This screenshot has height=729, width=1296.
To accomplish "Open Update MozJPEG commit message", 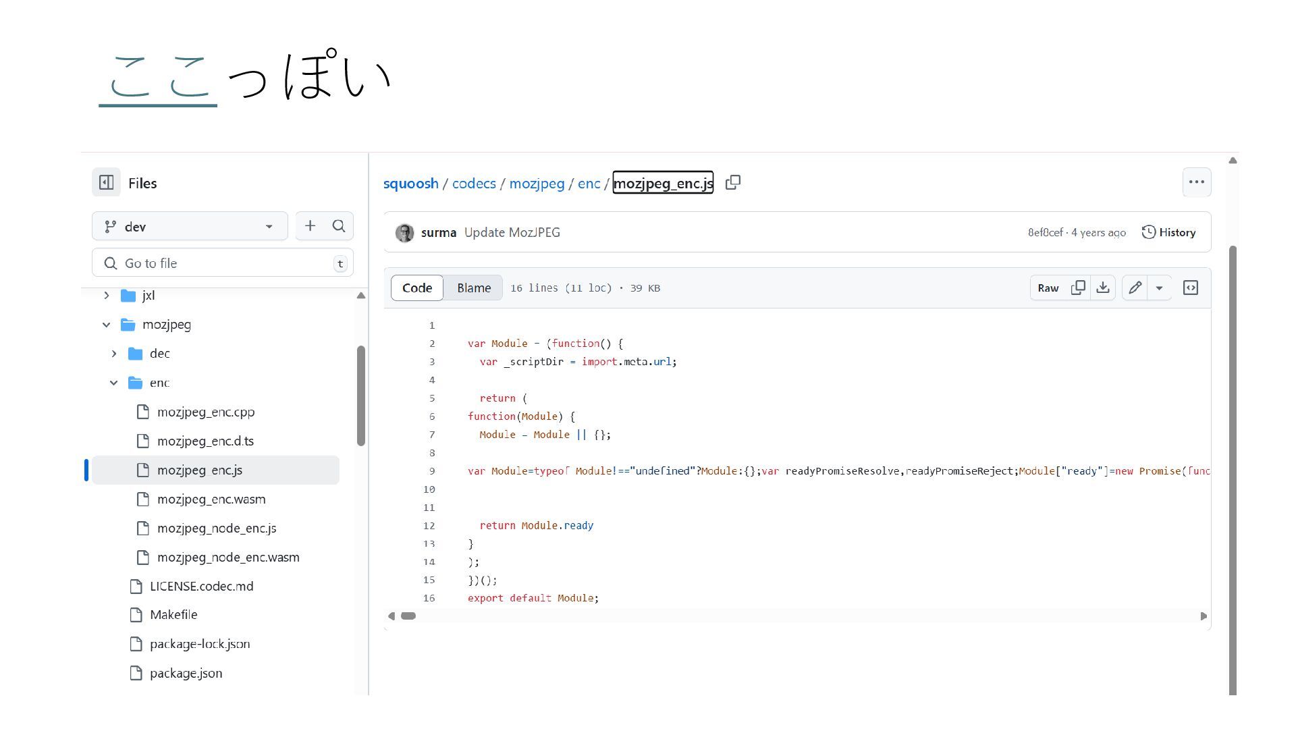I will point(512,232).
